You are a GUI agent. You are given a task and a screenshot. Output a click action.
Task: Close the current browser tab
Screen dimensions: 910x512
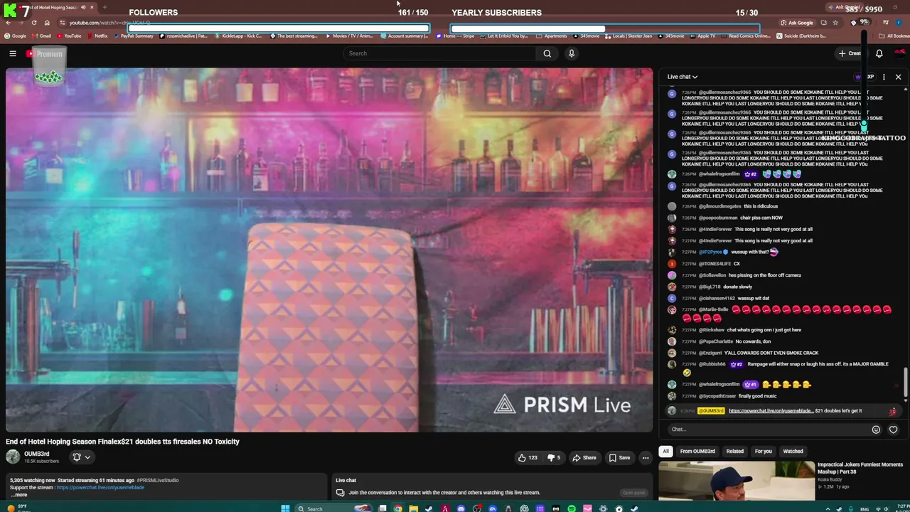point(92,7)
